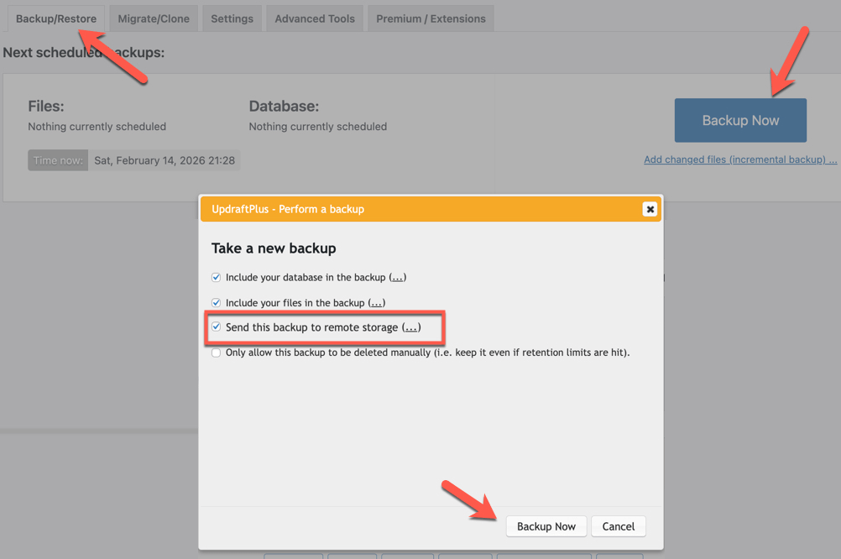Cancel the new backup dialog
Viewport: 841px width, 559px height.
point(619,526)
